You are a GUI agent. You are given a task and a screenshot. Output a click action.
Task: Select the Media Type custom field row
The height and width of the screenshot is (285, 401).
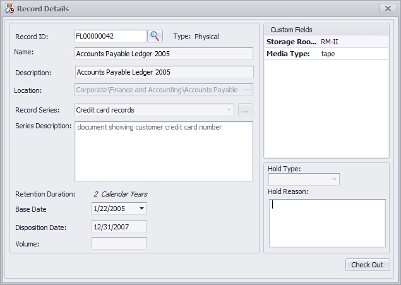(x=326, y=54)
